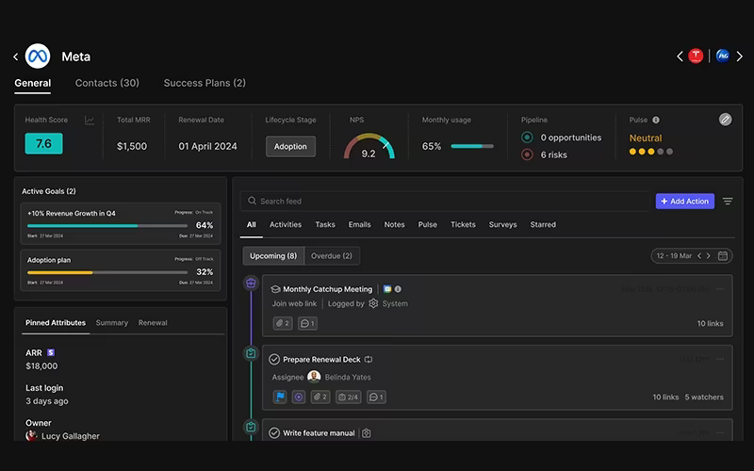
Task: Click the Stripe source icon next to ARR
Action: tap(51, 352)
